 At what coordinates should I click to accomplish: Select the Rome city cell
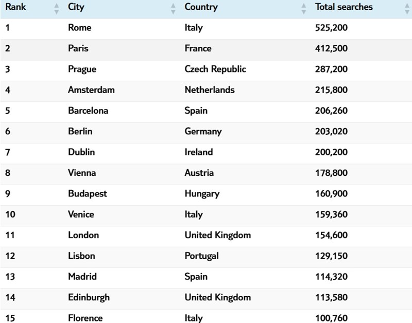tap(79, 28)
